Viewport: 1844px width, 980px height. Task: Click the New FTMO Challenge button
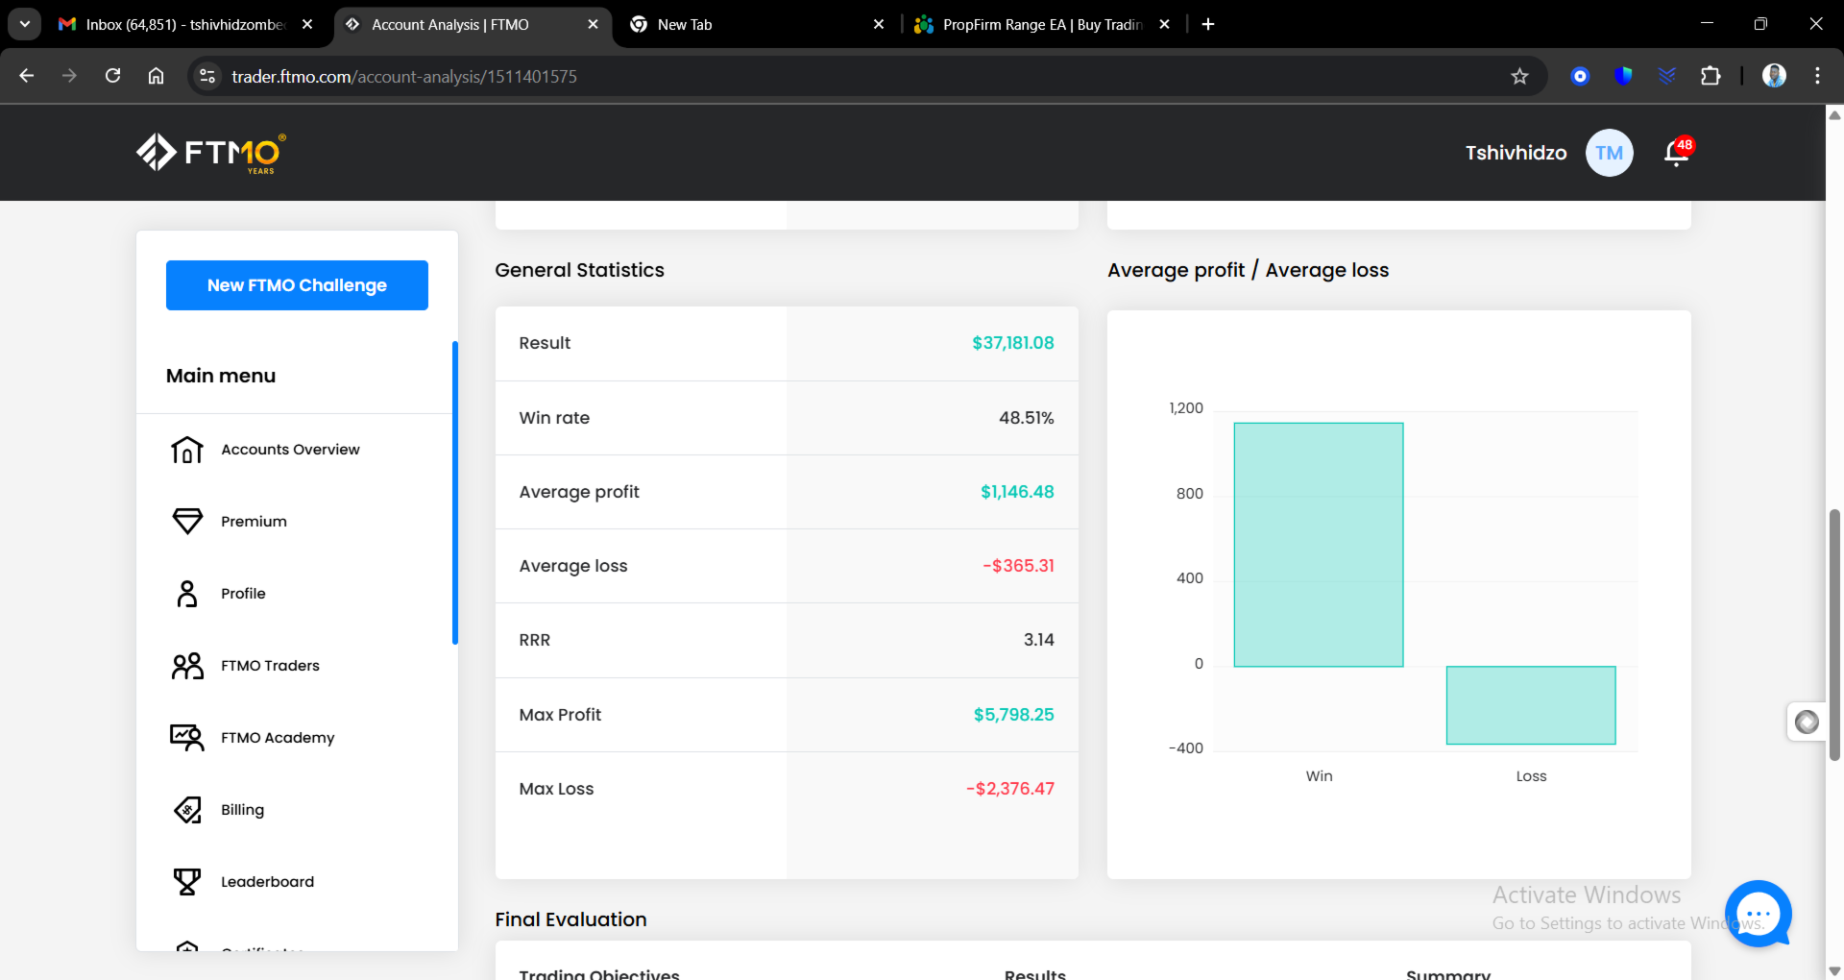pyautogui.click(x=297, y=285)
